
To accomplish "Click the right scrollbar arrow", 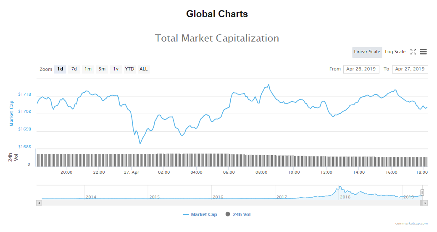I will pyautogui.click(x=425, y=203).
